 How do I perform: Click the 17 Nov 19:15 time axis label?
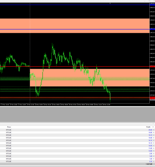tap(5, 105)
